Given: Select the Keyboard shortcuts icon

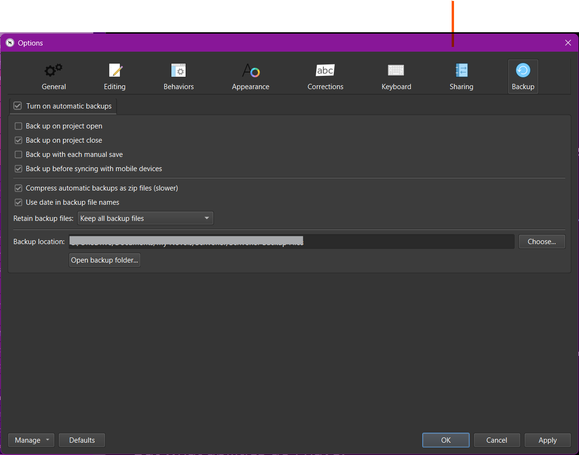Looking at the screenshot, I should (396, 71).
